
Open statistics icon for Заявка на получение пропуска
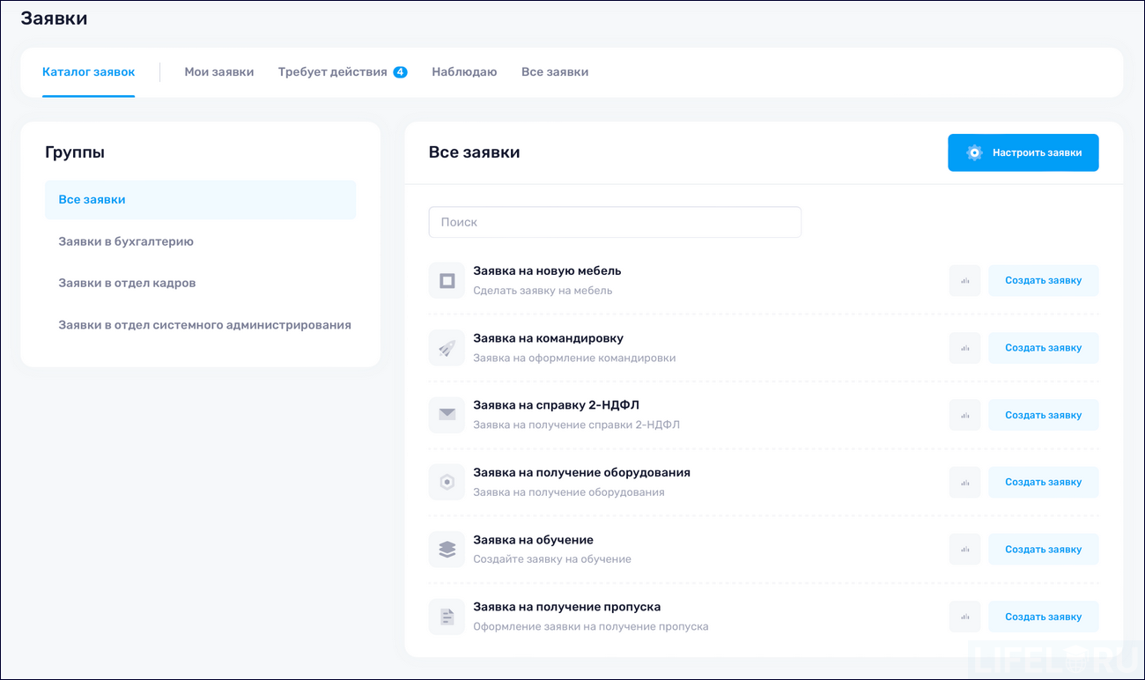coord(964,616)
